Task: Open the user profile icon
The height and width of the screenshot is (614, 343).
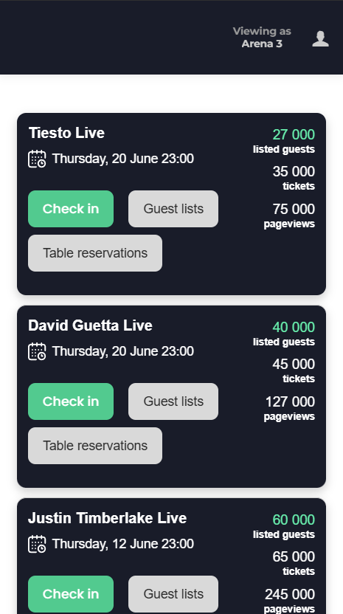Action: tap(320, 39)
